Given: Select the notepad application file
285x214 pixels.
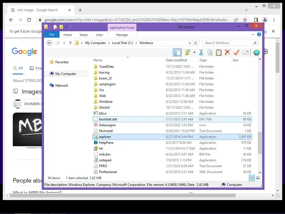Looking at the screenshot, I should pos(172,160).
